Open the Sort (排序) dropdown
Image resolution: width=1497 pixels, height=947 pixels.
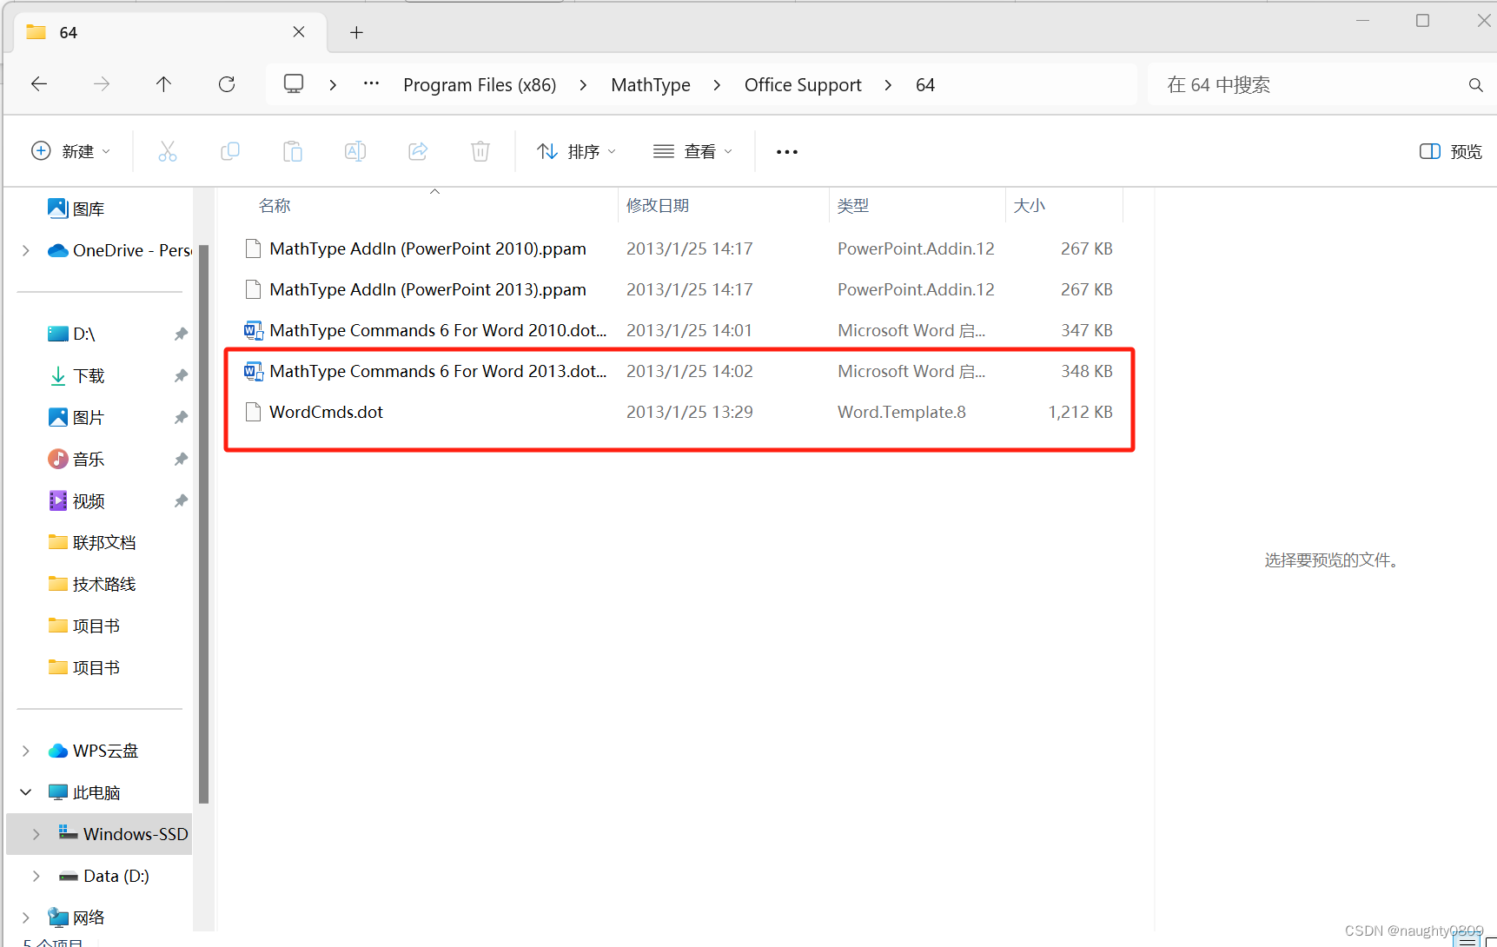point(577,151)
